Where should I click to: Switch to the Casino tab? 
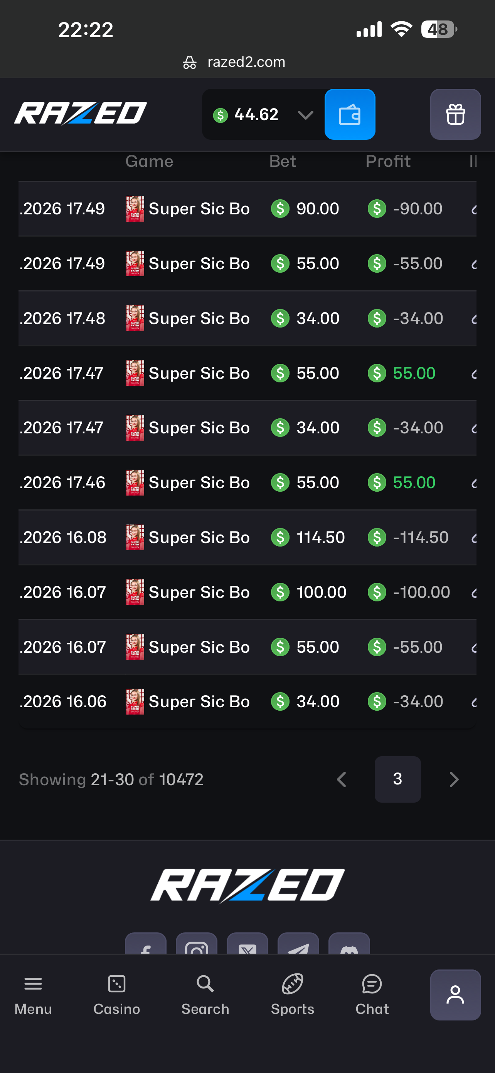point(117,995)
